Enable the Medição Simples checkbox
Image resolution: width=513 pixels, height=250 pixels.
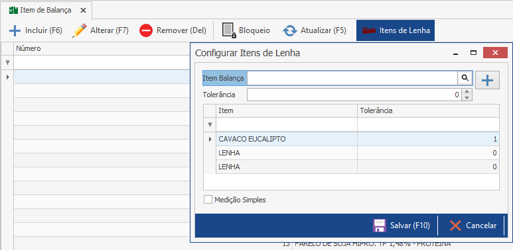point(208,200)
